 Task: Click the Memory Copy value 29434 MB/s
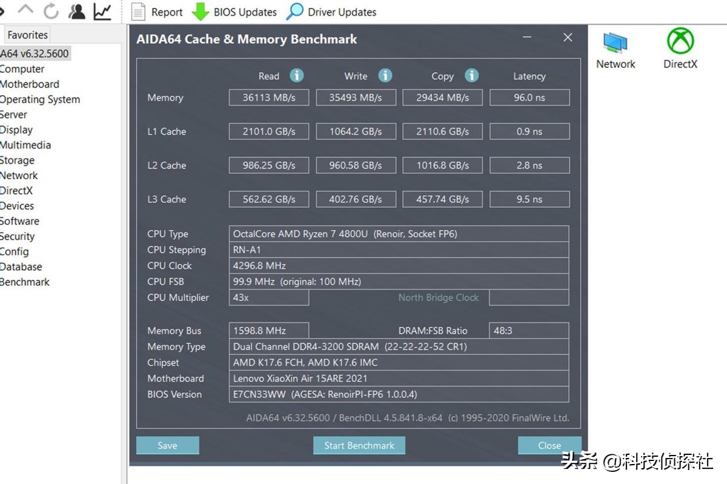click(443, 98)
